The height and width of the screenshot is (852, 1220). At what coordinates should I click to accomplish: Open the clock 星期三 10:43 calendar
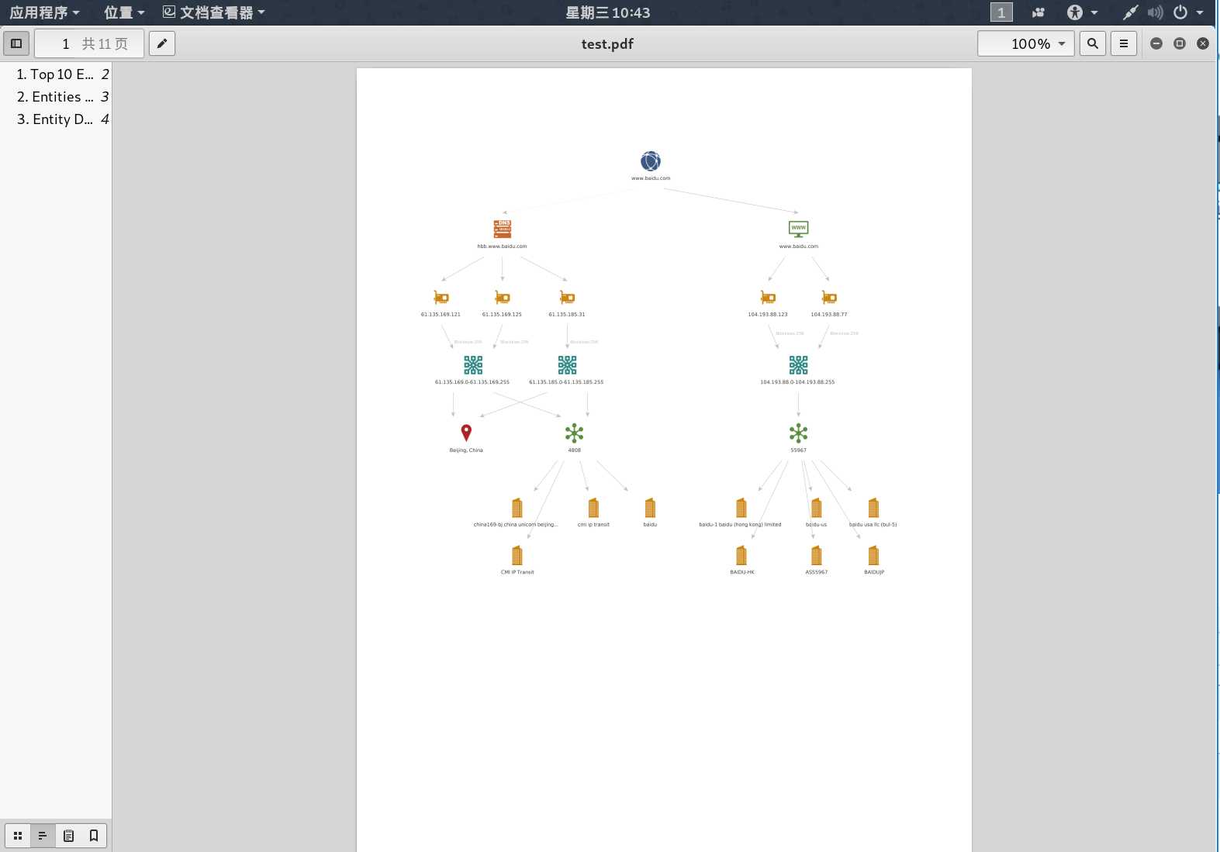click(608, 12)
